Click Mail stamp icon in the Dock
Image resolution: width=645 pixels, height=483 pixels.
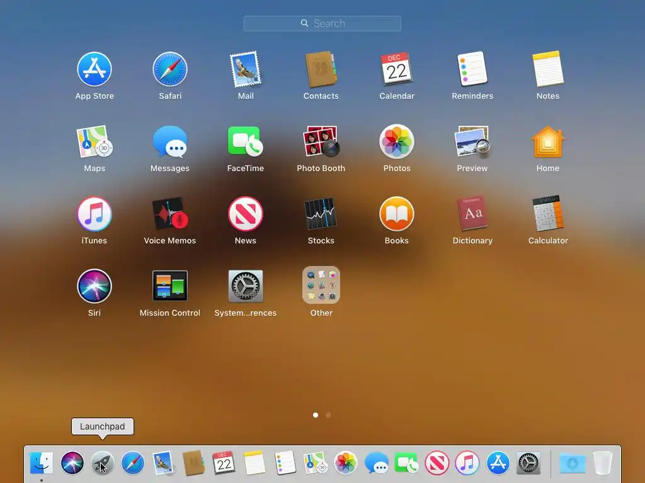pos(163,463)
